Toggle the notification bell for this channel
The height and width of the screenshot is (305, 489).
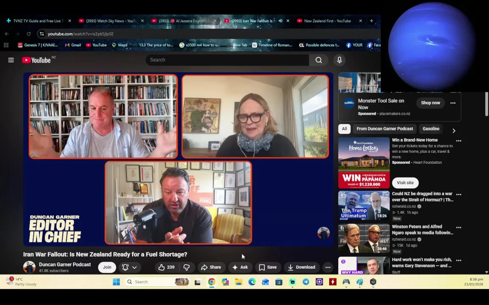click(125, 267)
